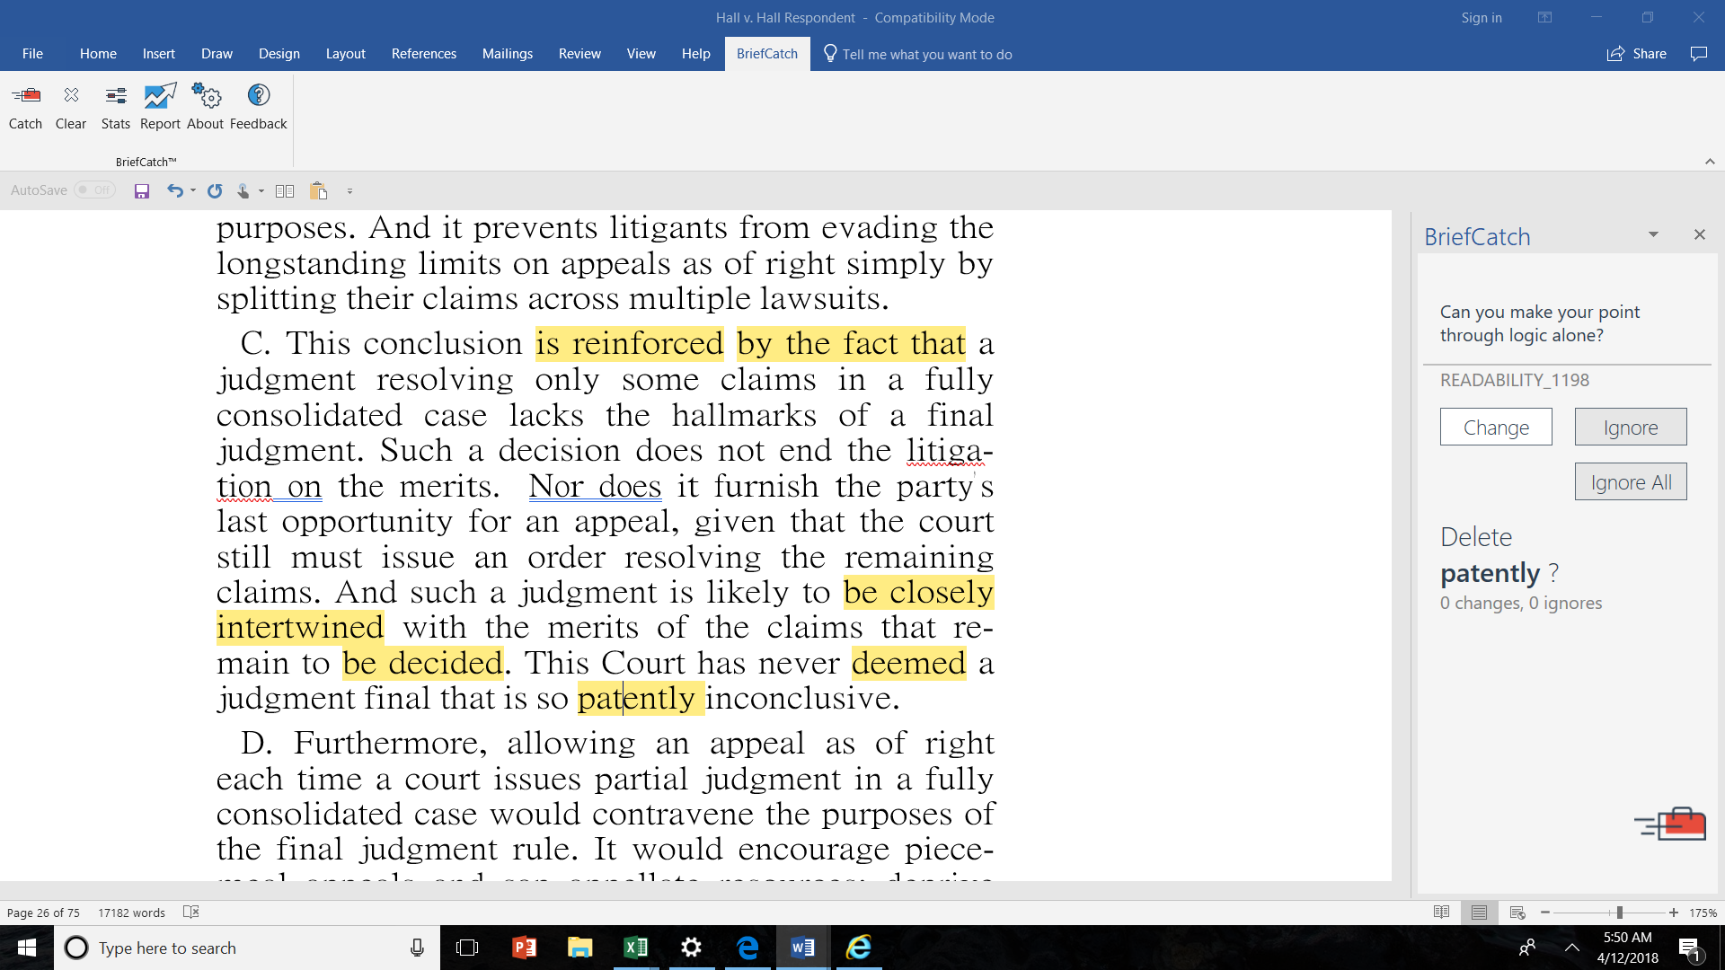Image resolution: width=1725 pixels, height=970 pixels.
Task: Switch to Read Mode view
Action: tap(1441, 913)
